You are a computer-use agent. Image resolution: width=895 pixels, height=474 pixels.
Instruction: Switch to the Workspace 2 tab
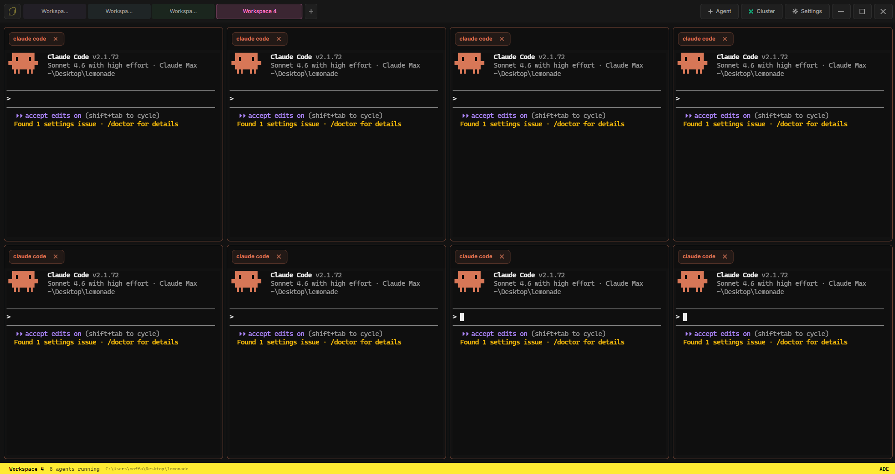click(119, 11)
